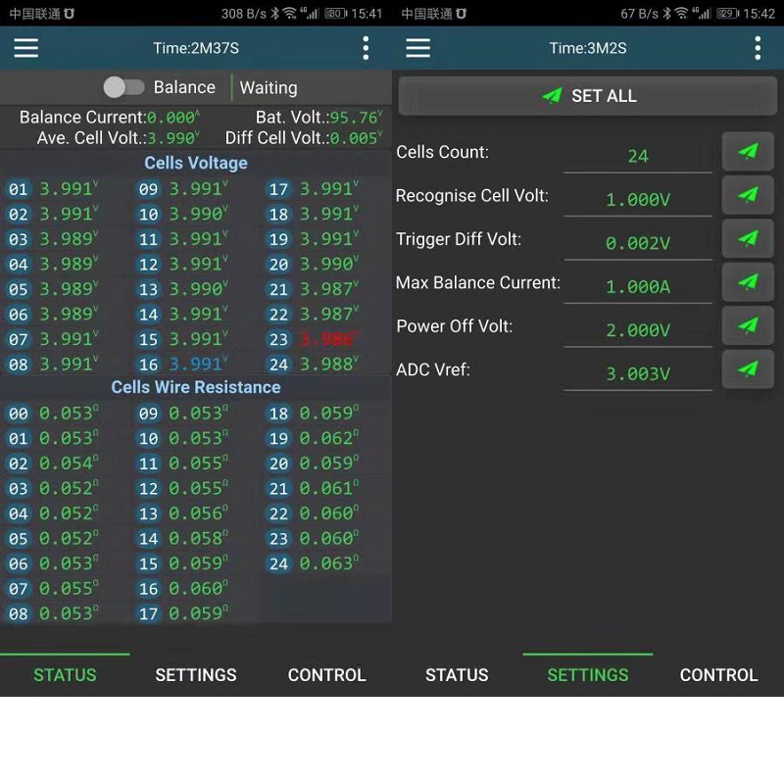This screenshot has width=784, height=784.
Task: Edit the Max Balance Current value 1.000A
Action: tap(638, 286)
